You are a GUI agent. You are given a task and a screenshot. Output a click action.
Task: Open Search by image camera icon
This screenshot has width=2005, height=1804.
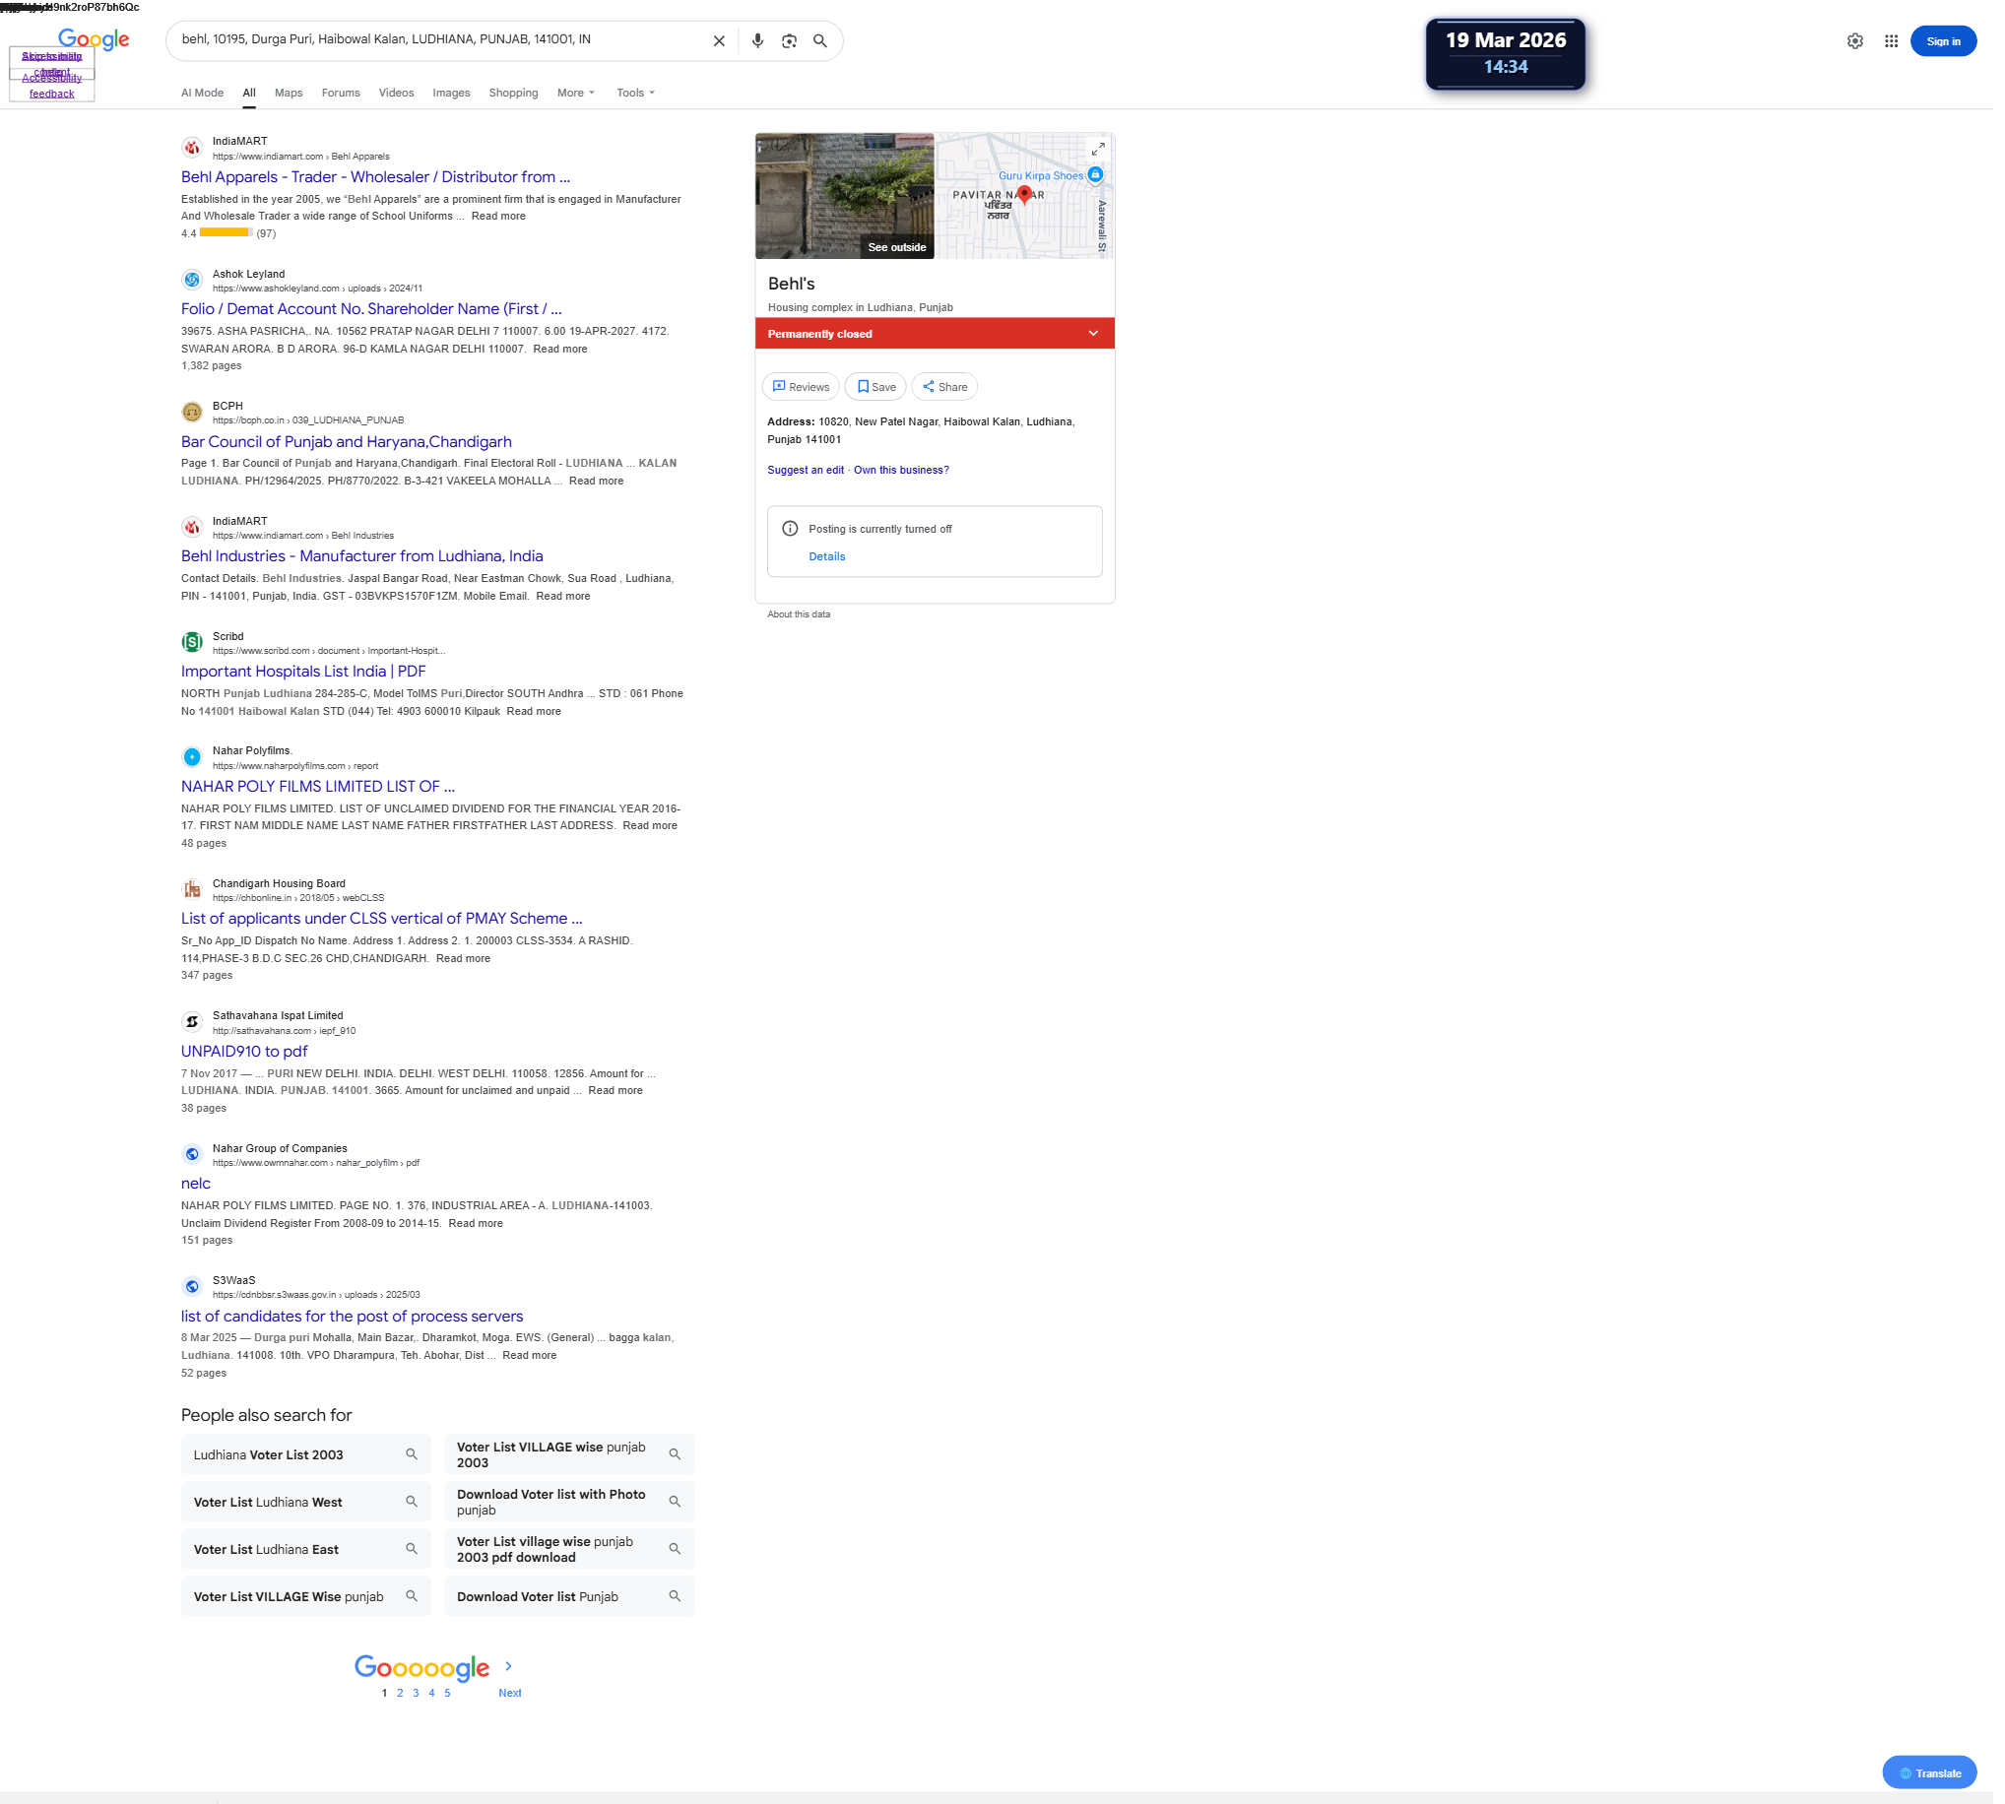coord(789,40)
